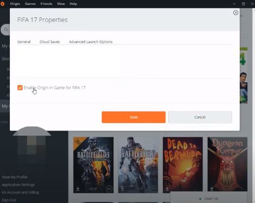Open the Friends menu

46,4
